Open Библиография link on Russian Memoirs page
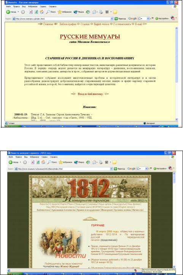The image size is (183, 275). tap(68, 24)
